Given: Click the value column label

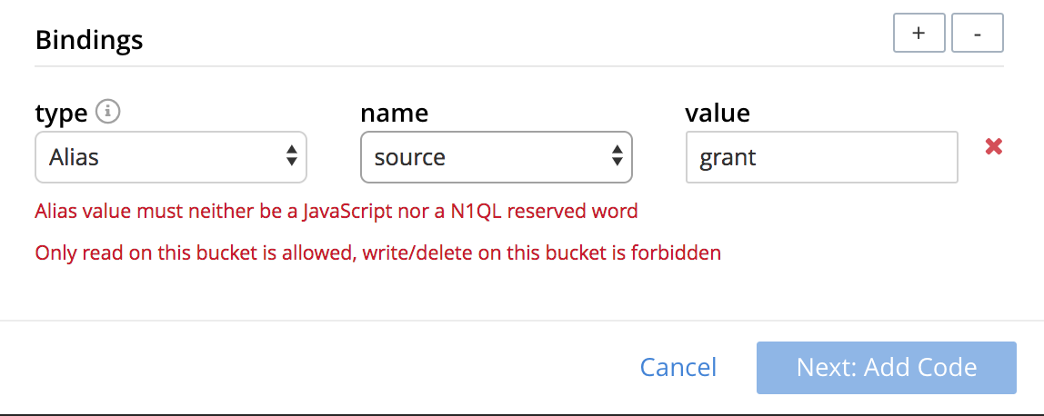Looking at the screenshot, I should point(718,113).
